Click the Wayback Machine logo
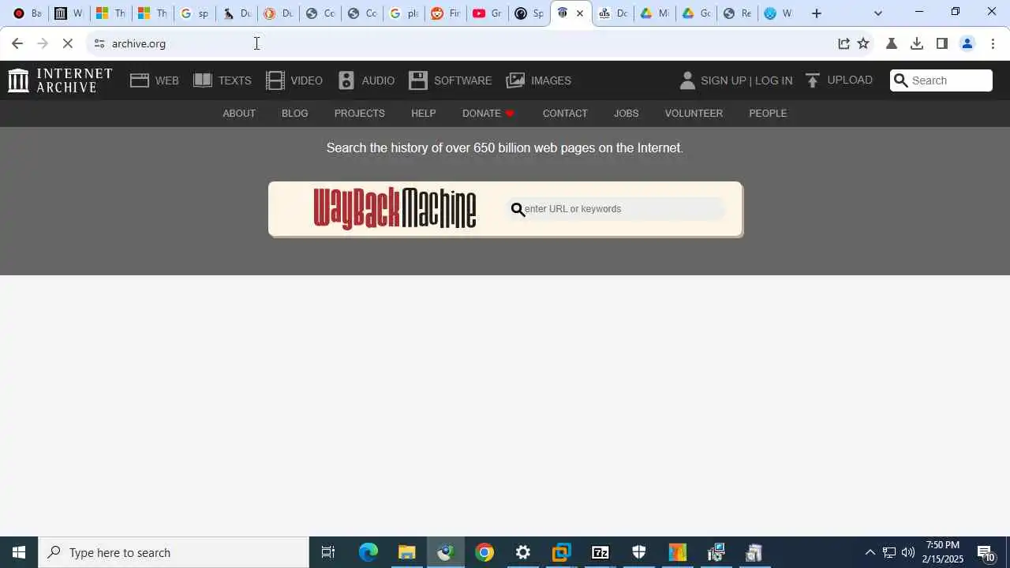1010x568 pixels. (395, 209)
